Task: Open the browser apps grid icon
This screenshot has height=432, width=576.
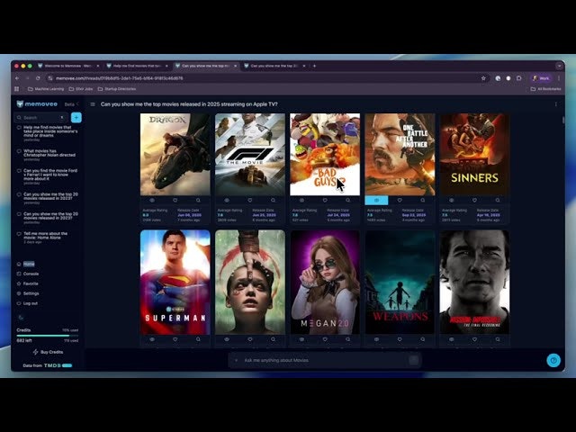Action: [16, 89]
